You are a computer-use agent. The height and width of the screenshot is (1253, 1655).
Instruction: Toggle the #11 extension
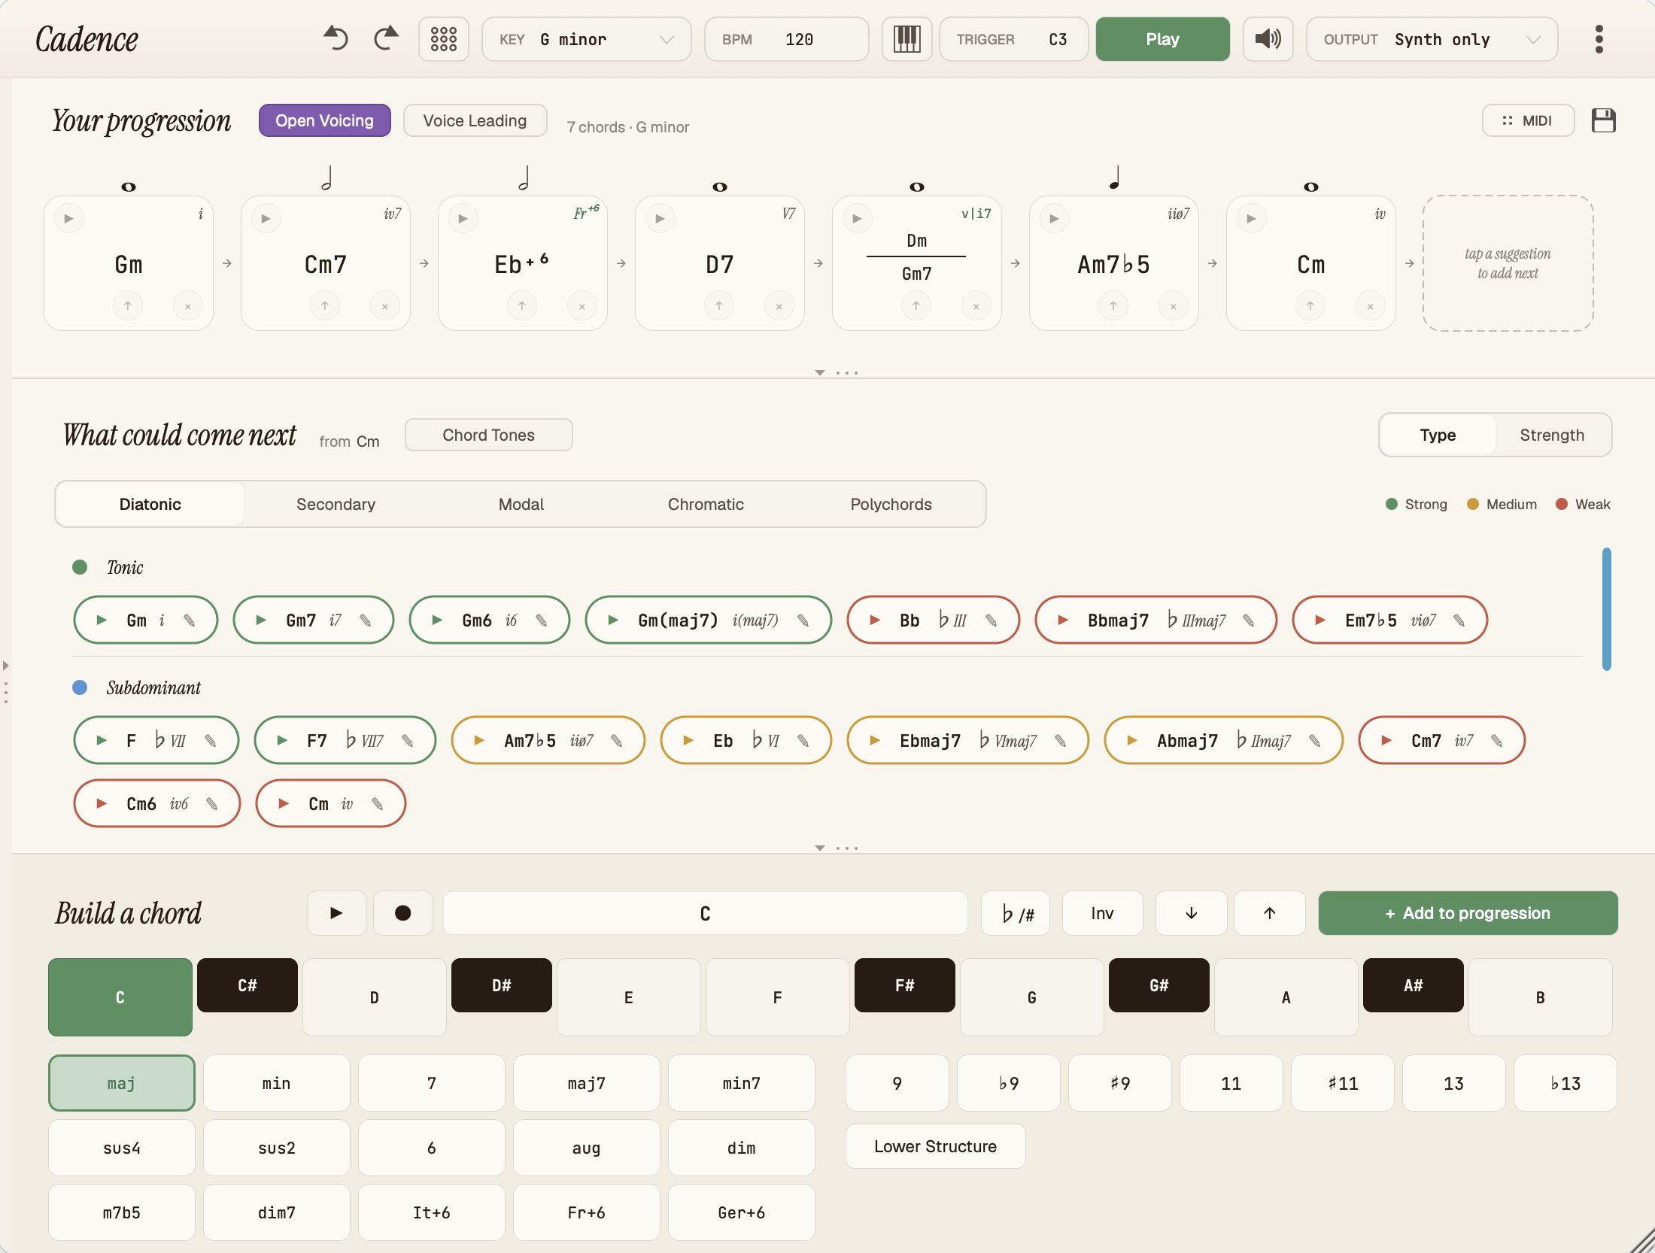(1343, 1083)
